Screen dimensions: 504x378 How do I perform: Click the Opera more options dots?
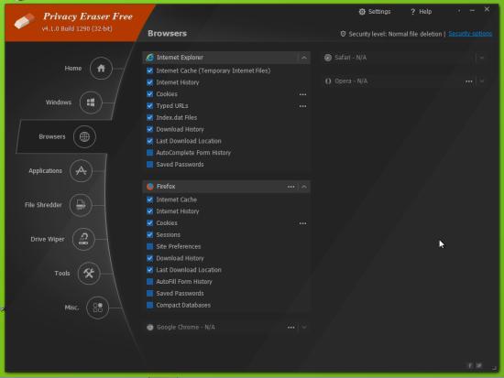click(469, 81)
